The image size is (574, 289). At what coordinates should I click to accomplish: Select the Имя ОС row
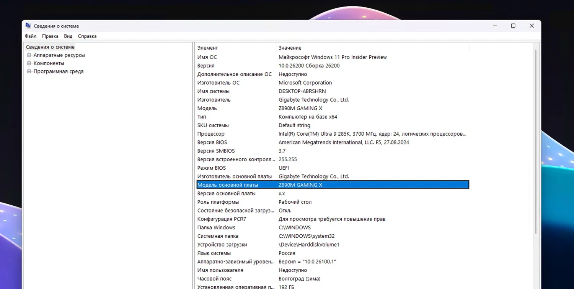333,57
